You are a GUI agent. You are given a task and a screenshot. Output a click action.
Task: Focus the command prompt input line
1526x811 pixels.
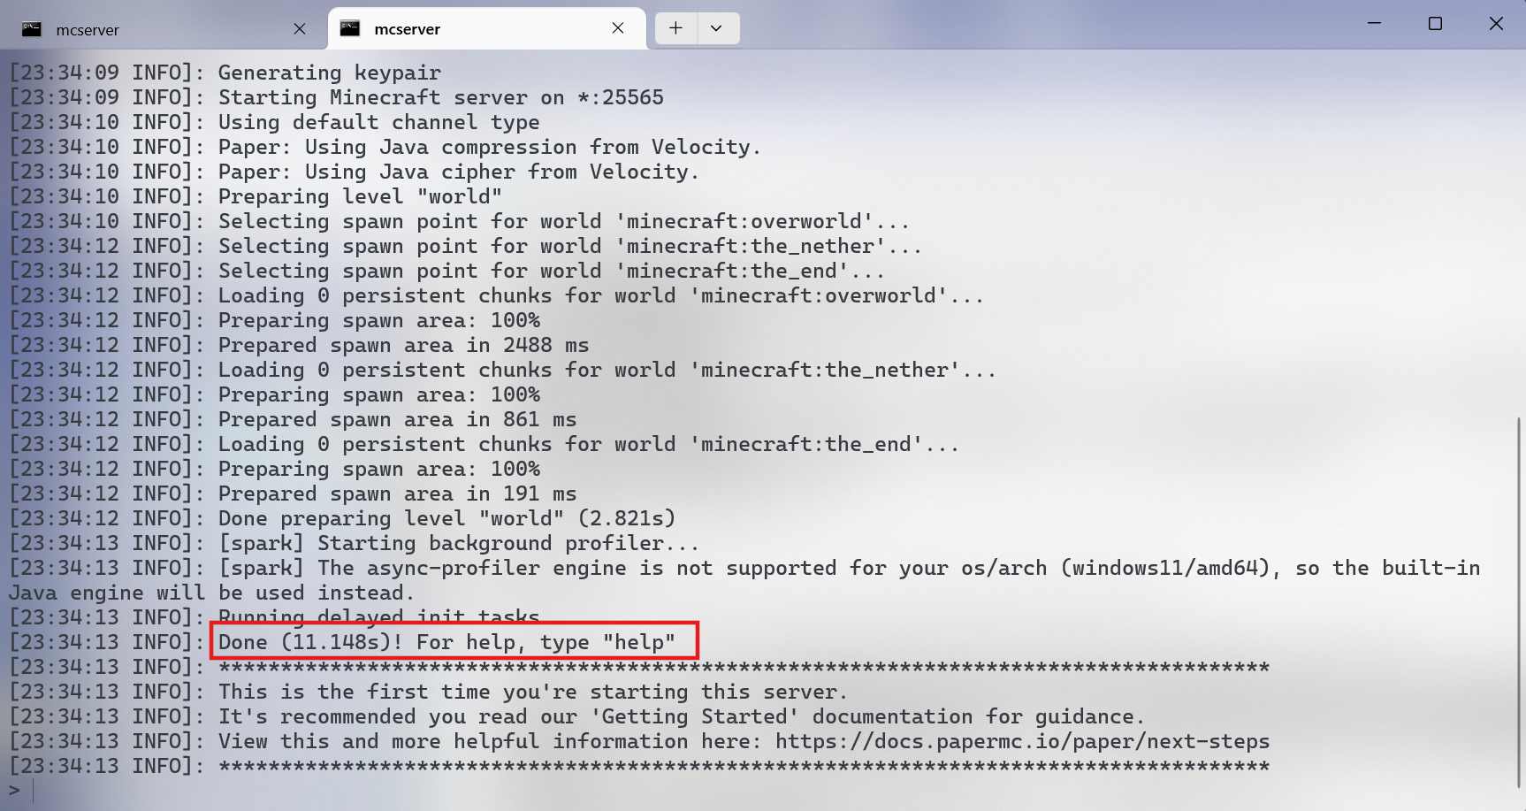point(354,791)
